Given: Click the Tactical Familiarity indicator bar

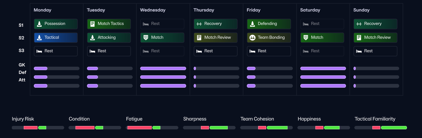Looking at the screenshot, I should tap(380, 128).
